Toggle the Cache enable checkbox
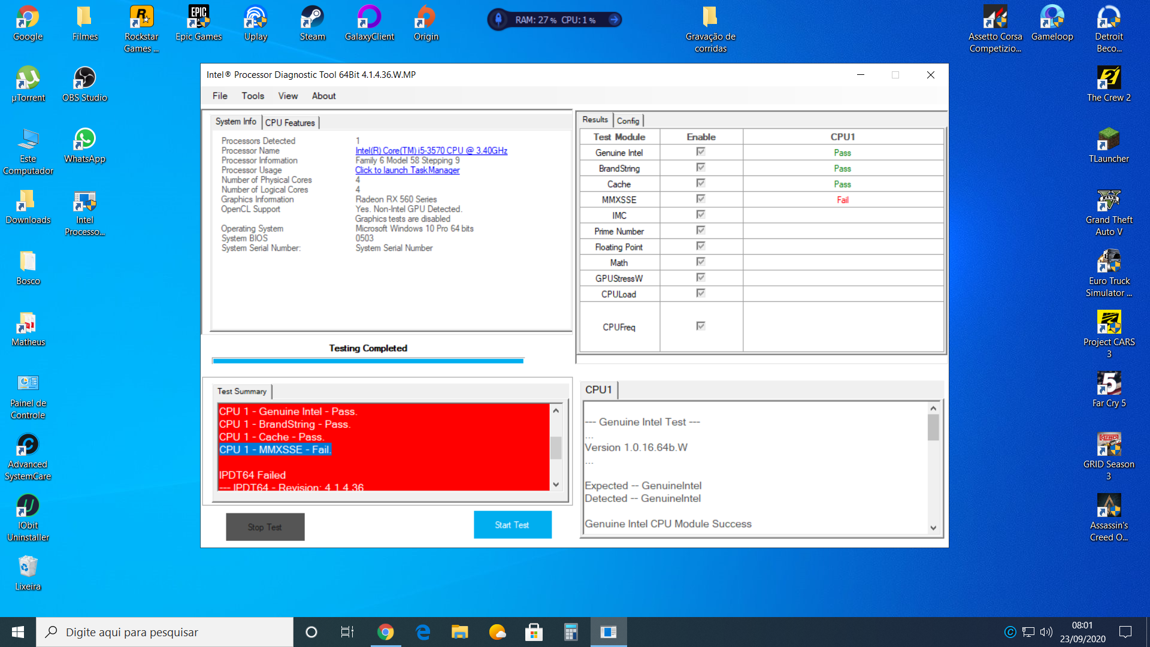Screen dimensions: 1150x647 (700, 183)
